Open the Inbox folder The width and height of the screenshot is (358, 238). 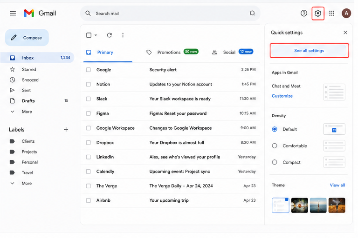37,58
